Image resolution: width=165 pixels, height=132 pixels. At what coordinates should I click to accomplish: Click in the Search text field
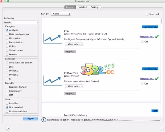24,22
